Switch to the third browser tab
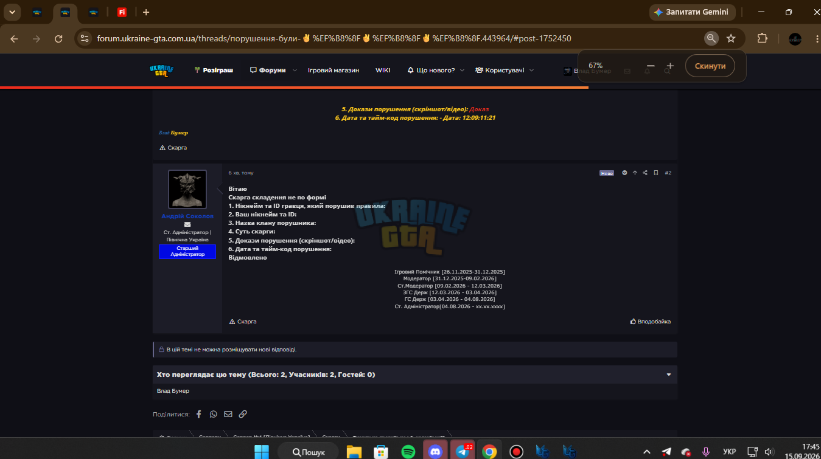821x459 pixels. 93,12
